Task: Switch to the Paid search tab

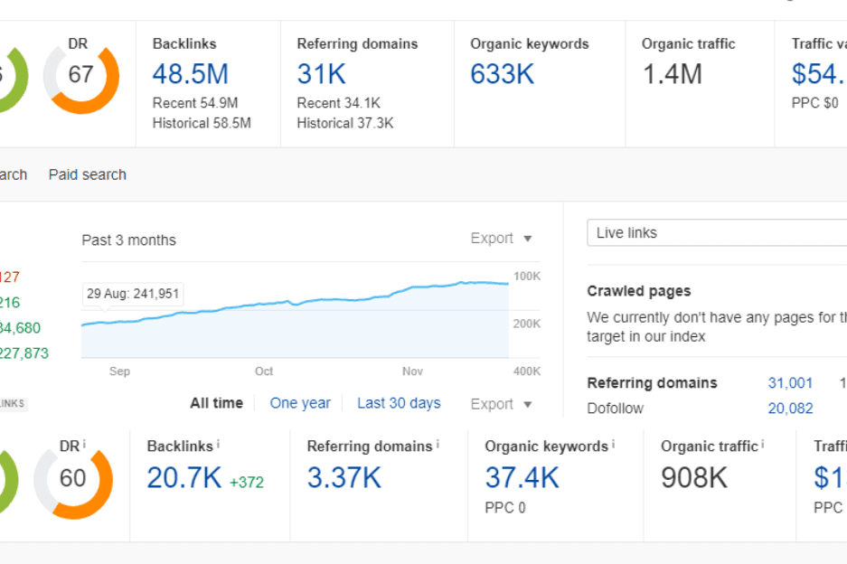Action: click(x=88, y=174)
